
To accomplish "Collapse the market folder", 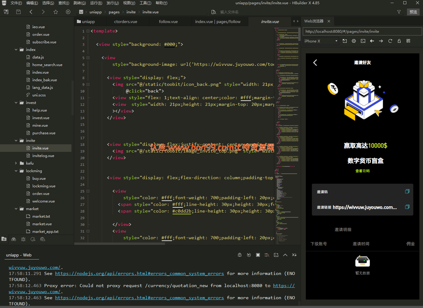I will click(16, 209).
